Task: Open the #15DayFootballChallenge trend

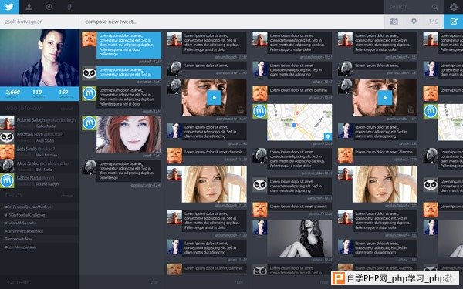Action: click(25, 215)
